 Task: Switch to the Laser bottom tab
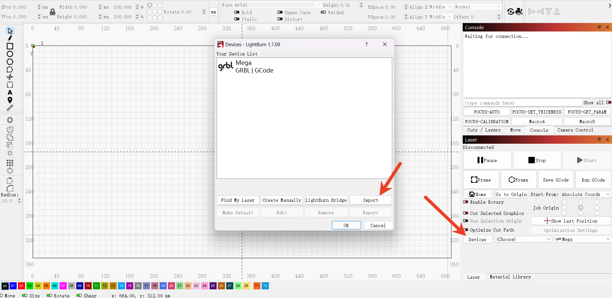point(474,277)
